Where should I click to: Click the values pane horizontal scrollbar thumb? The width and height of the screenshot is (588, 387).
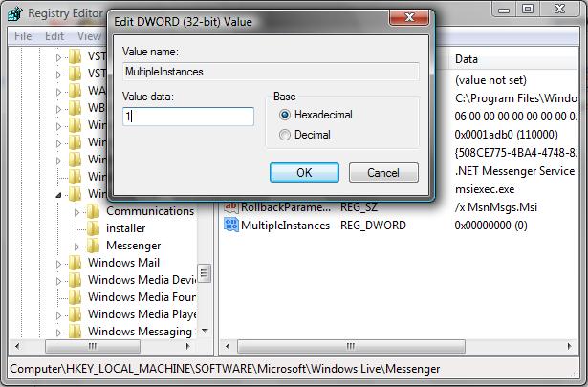click(x=351, y=346)
